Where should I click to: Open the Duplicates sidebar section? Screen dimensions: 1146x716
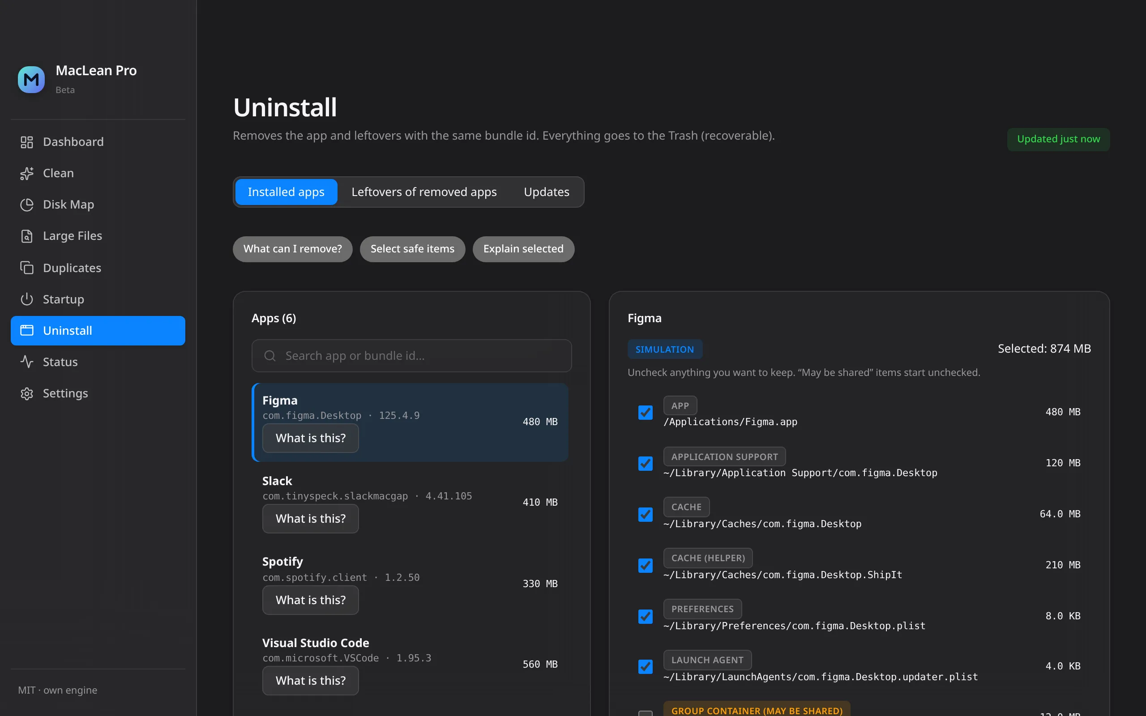tap(98, 268)
